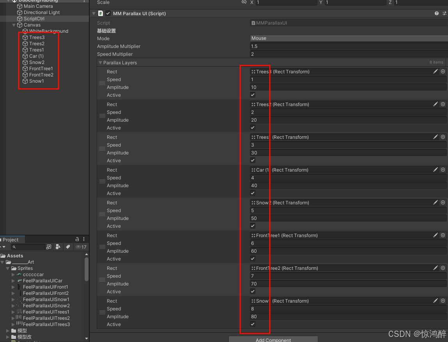Screen dimensions: 448x342
Task: Click the edit pencil icon for Trees1 Rect
Action: pyautogui.click(x=436, y=137)
